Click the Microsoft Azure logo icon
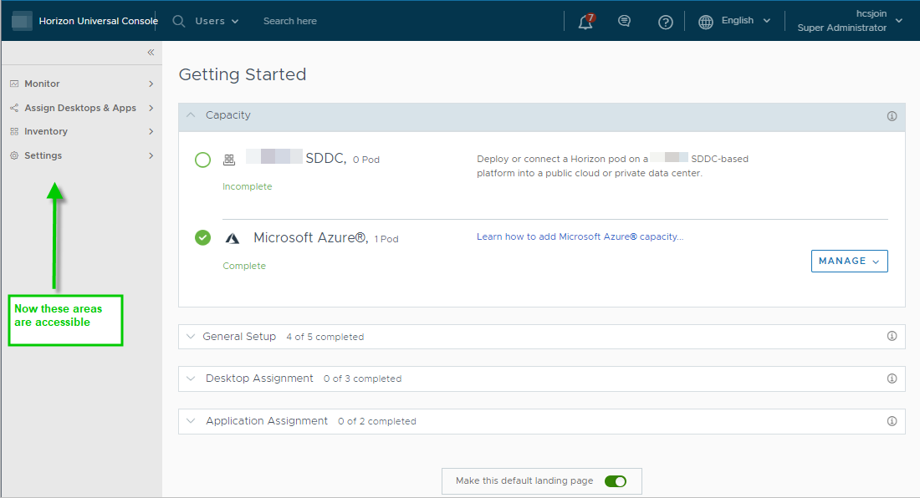 click(233, 238)
